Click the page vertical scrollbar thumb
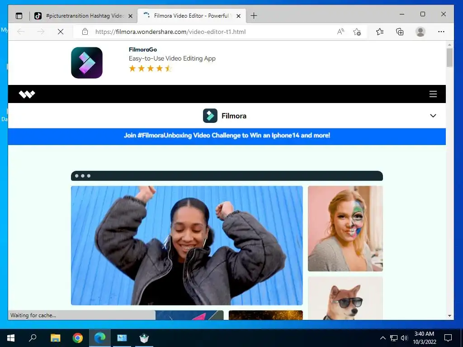463x347 pixels. pos(449,58)
